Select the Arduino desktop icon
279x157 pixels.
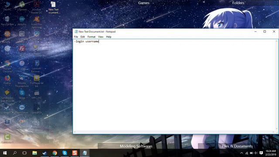(22, 21)
